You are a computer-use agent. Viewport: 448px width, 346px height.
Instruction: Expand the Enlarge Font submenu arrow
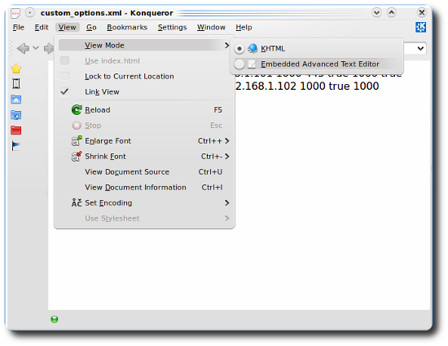coord(227,141)
